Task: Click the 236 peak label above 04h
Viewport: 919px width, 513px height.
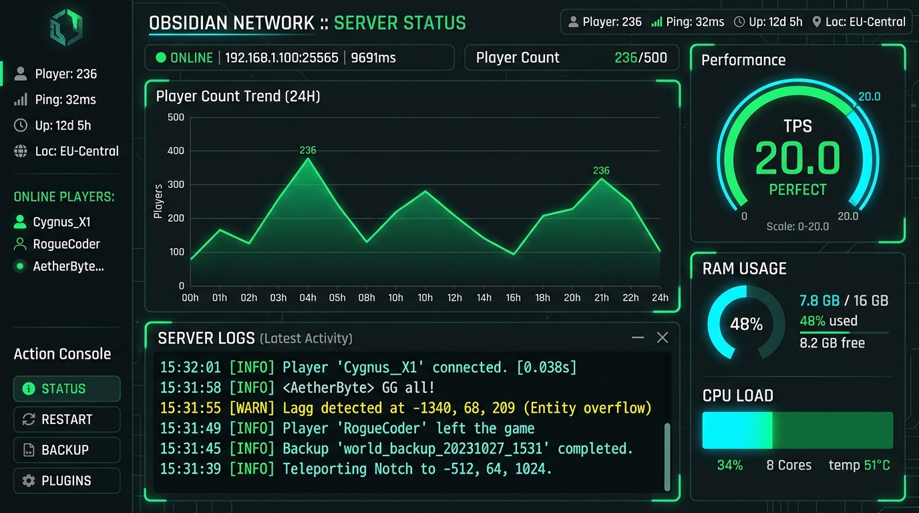Action: click(308, 150)
